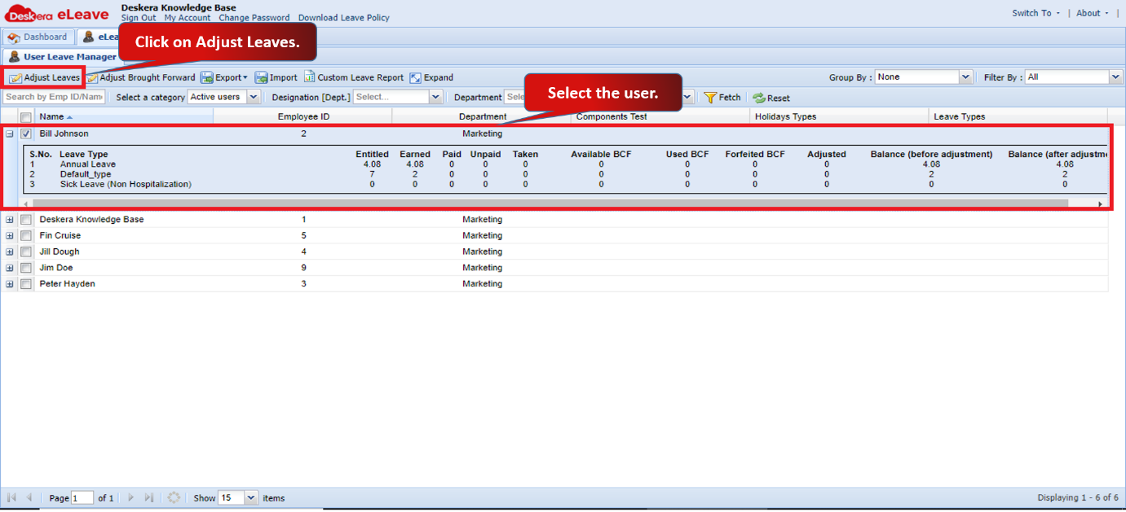Image resolution: width=1126 pixels, height=512 pixels.
Task: Click the page number input field
Action: tap(82, 497)
